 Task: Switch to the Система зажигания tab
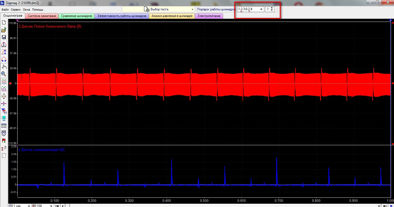(42, 16)
